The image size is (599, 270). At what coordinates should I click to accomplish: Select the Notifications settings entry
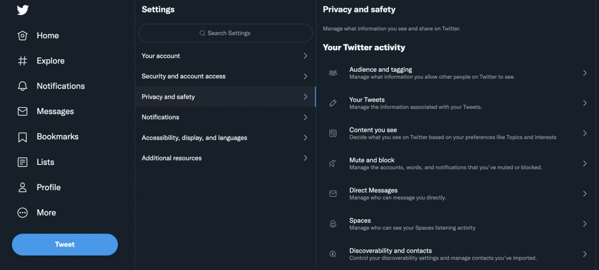pos(160,117)
